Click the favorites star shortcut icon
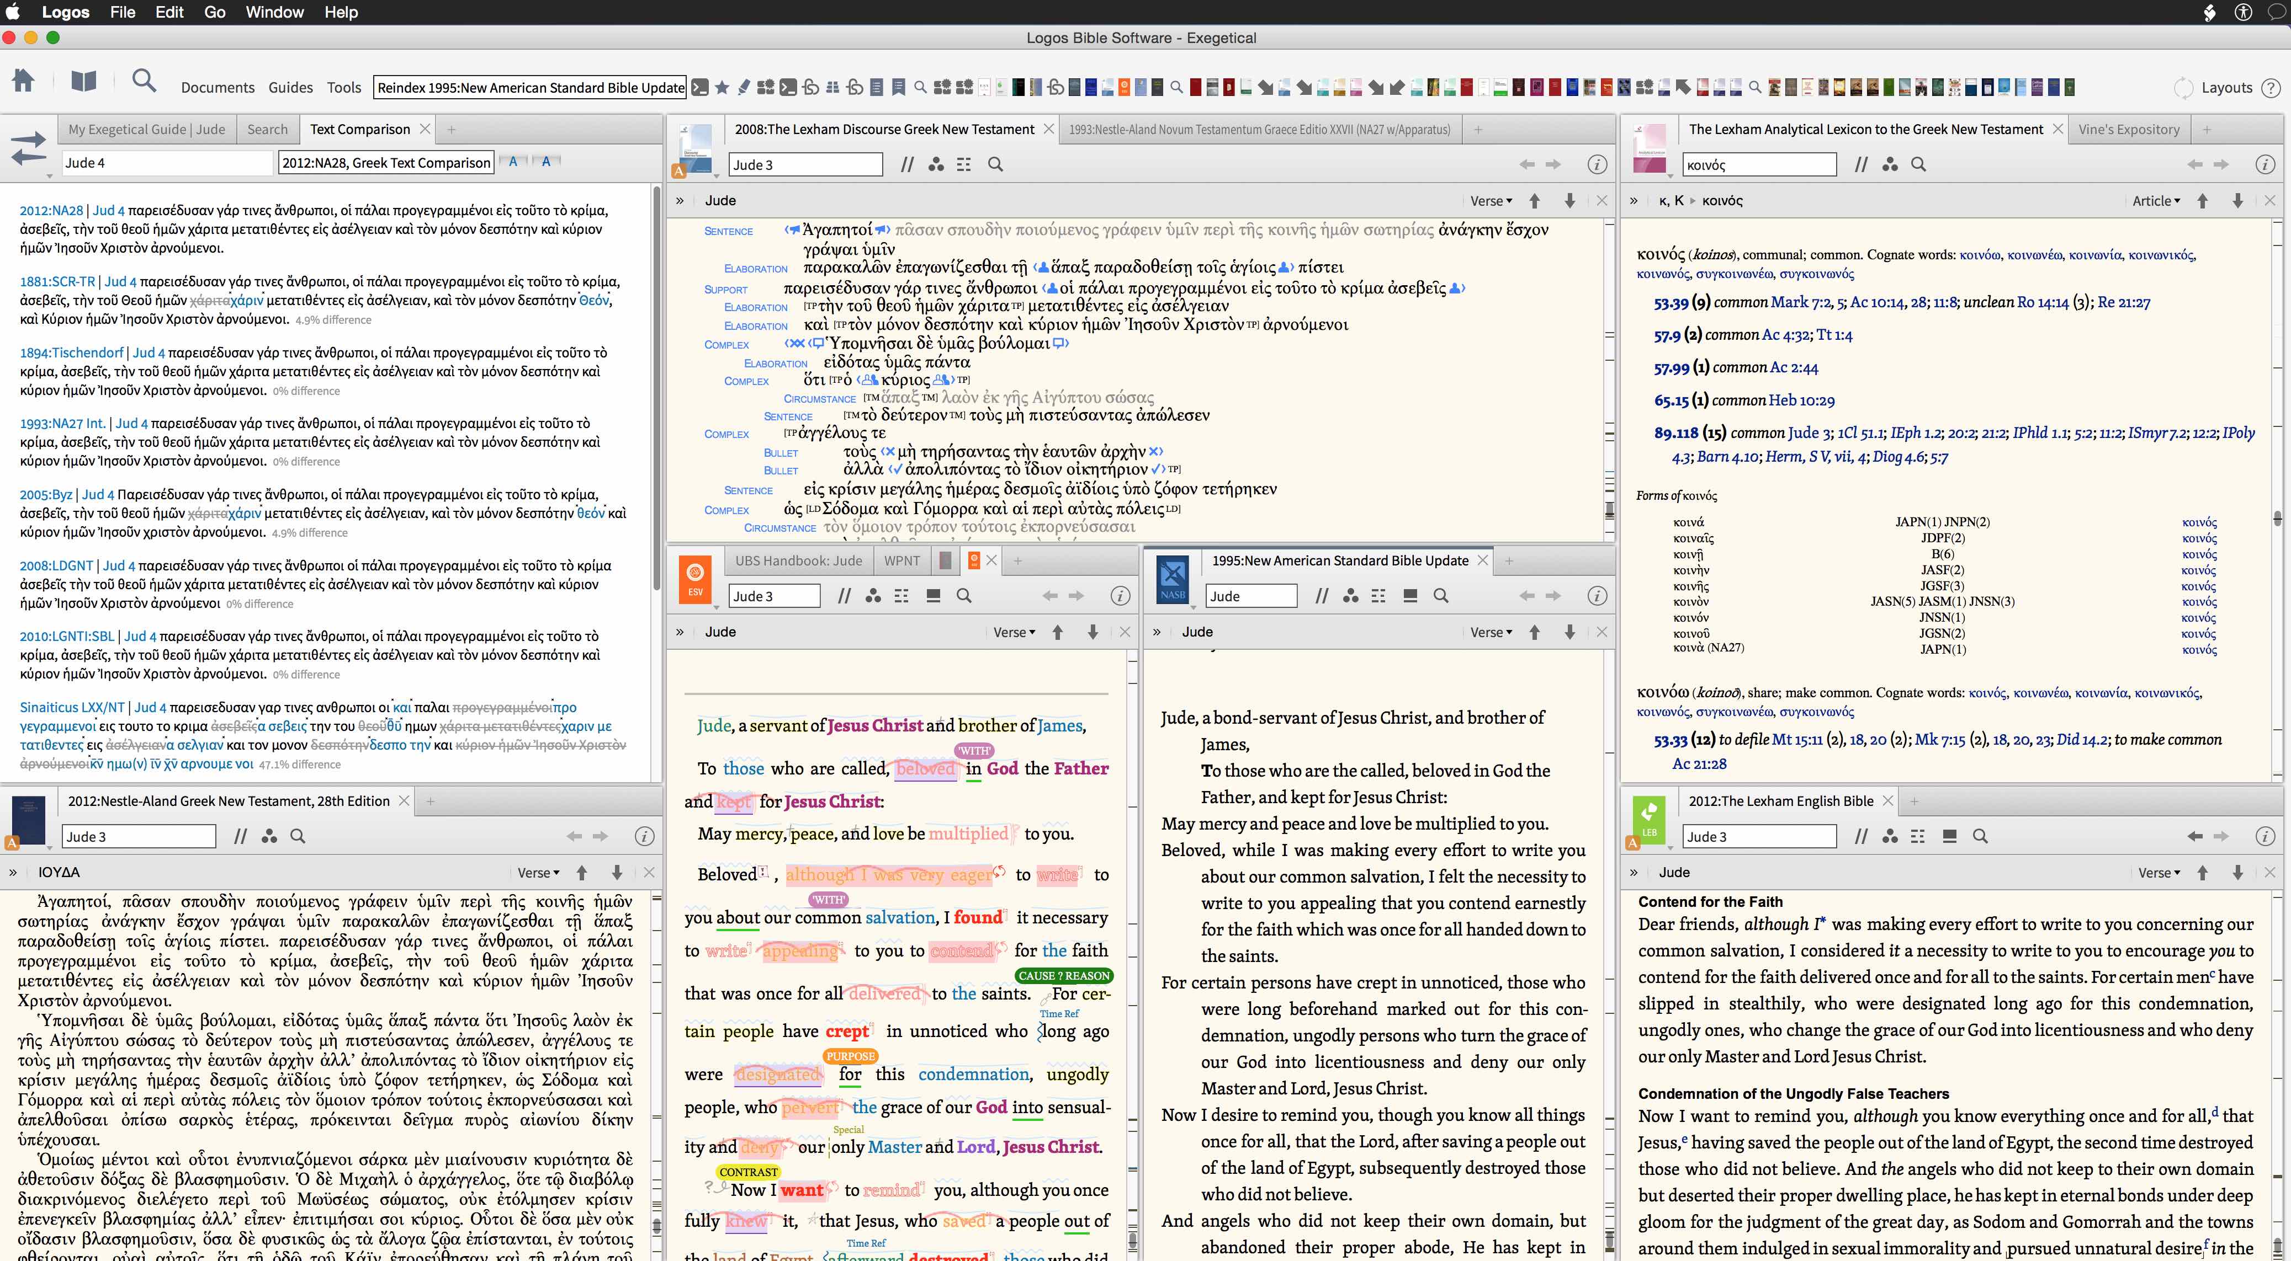This screenshot has width=2291, height=1261. 722,87
